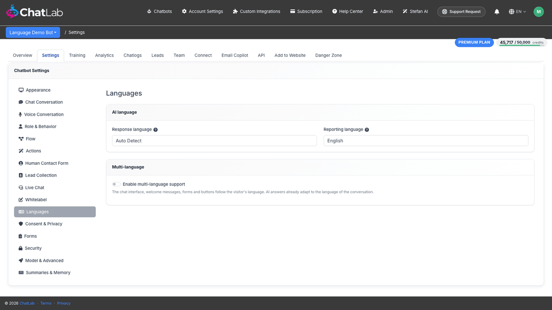Go to the Admin page
Screen dimensions: 552x310
point(383,11)
